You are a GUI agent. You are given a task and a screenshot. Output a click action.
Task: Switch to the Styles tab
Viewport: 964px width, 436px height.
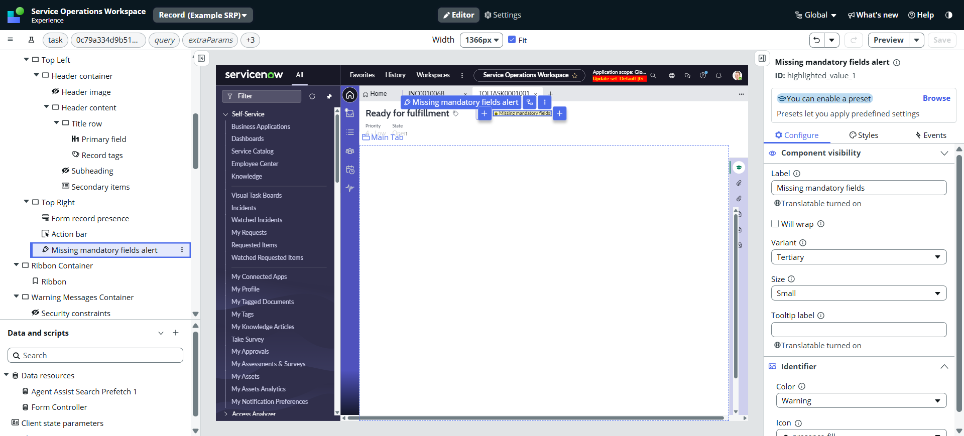864,135
